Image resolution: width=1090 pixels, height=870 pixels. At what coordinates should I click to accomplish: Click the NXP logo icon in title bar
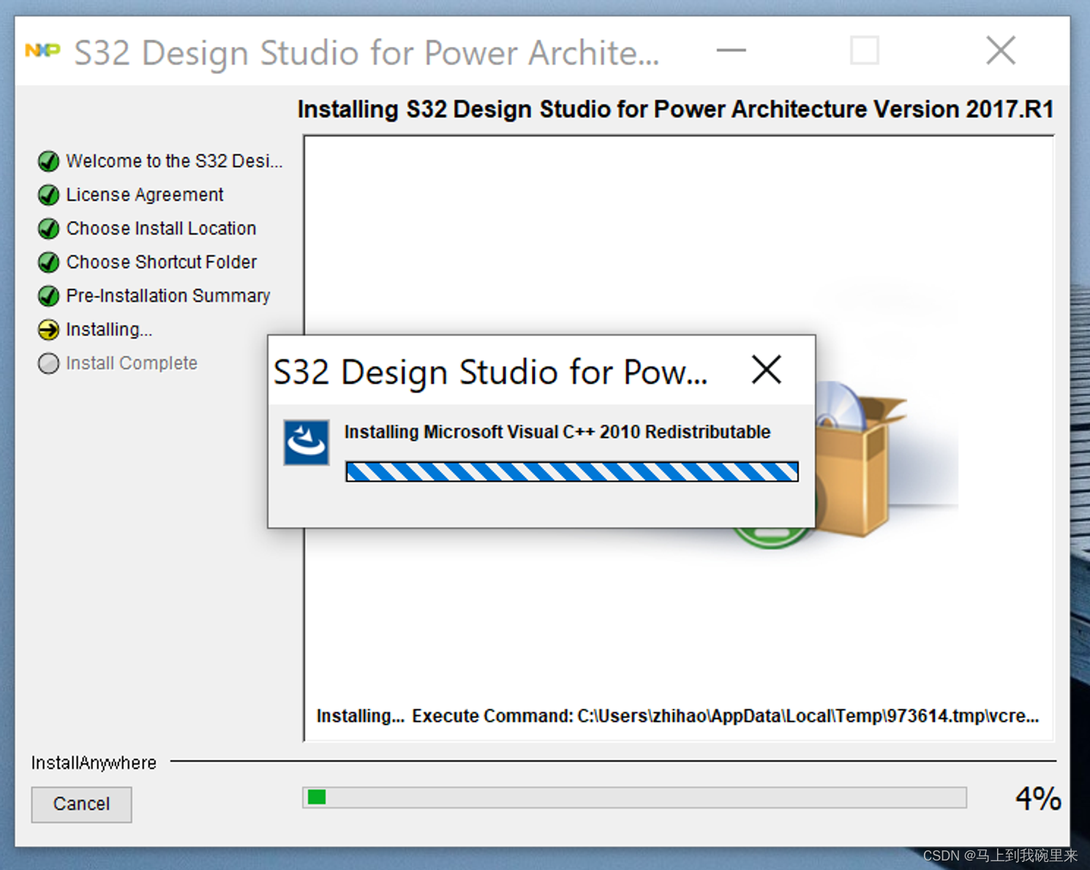[42, 50]
